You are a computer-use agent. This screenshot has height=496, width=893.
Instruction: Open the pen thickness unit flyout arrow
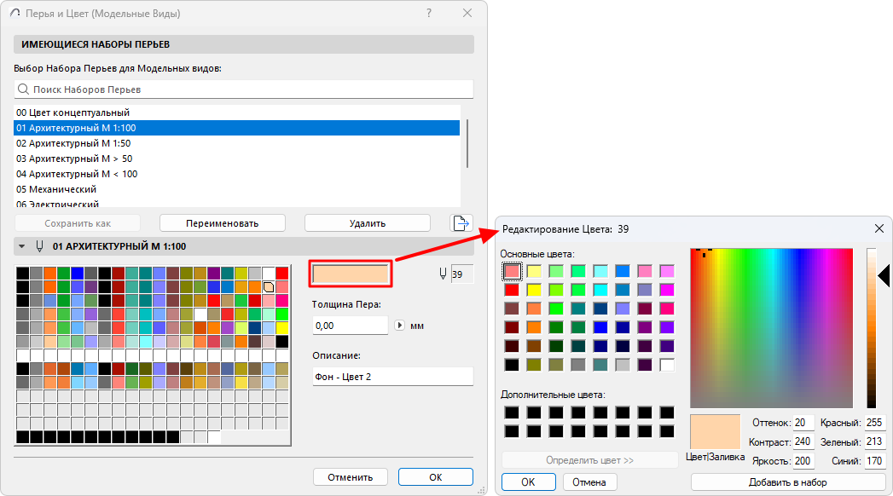point(399,326)
